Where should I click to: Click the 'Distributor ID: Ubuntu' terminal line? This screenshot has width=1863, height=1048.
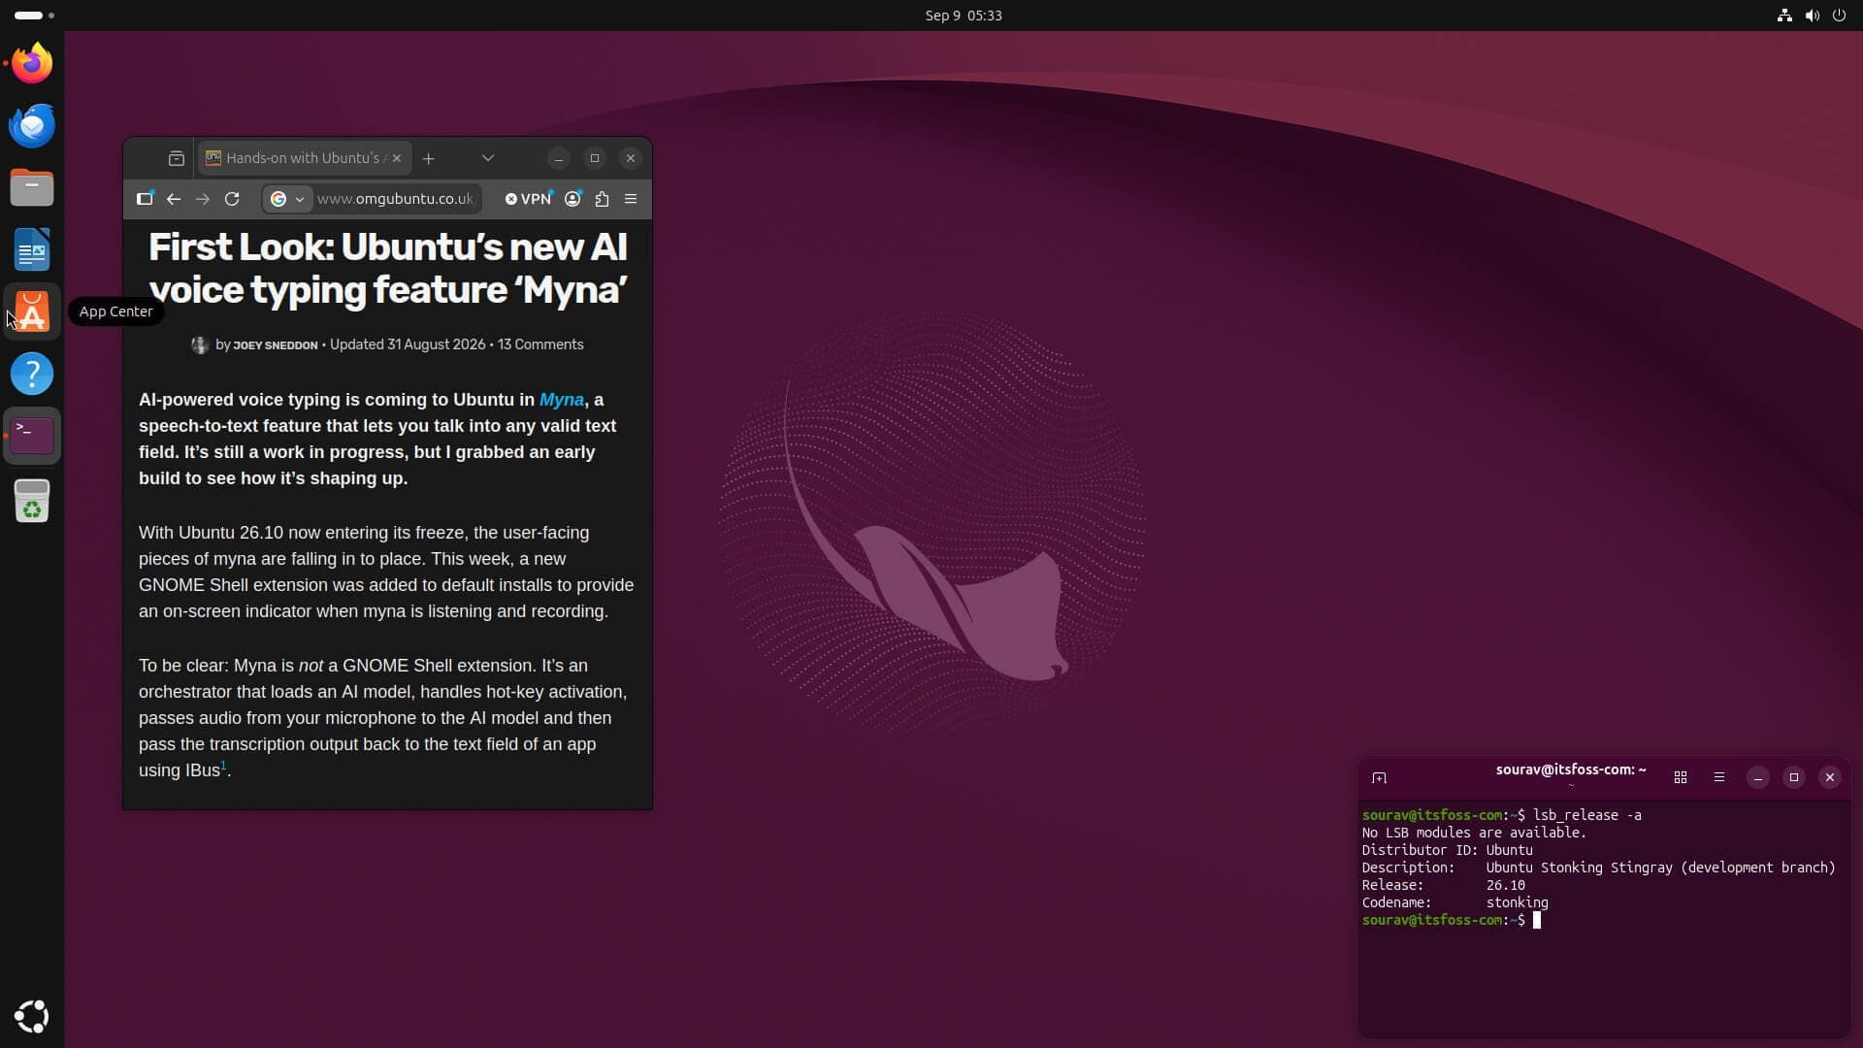tap(1447, 850)
